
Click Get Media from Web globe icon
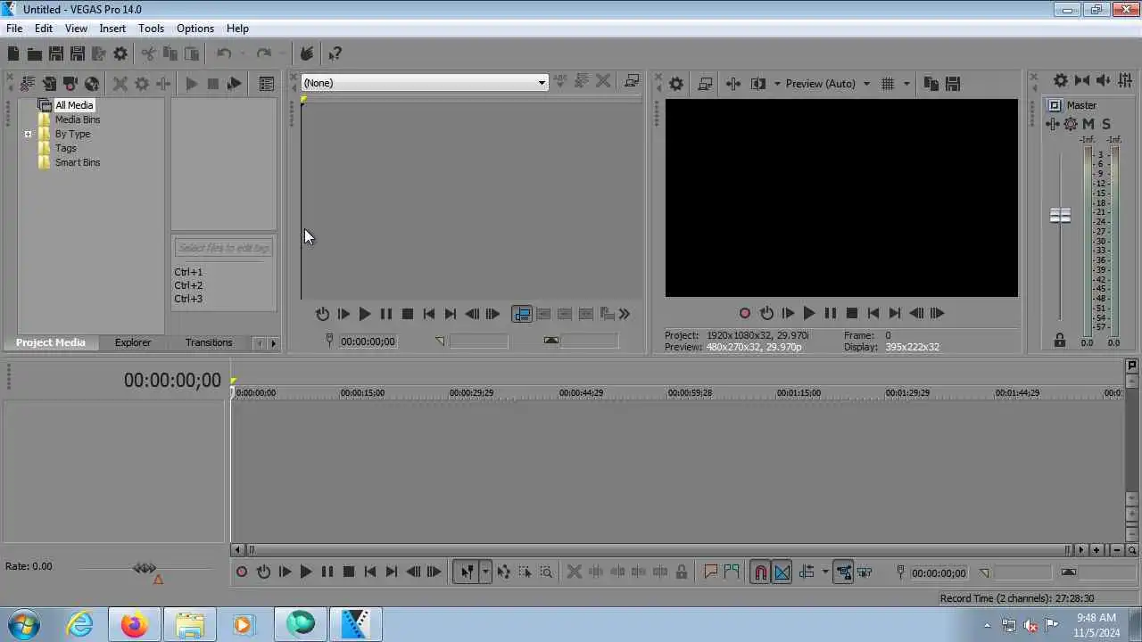pos(92,84)
